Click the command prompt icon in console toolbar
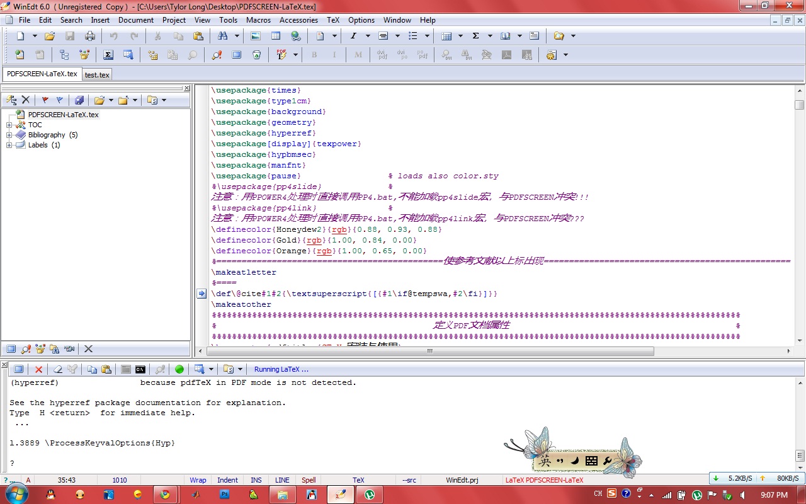Image resolution: width=806 pixels, height=504 pixels. [140, 369]
